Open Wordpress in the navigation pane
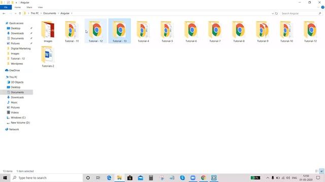The image size is (325, 182). (x=17, y=64)
